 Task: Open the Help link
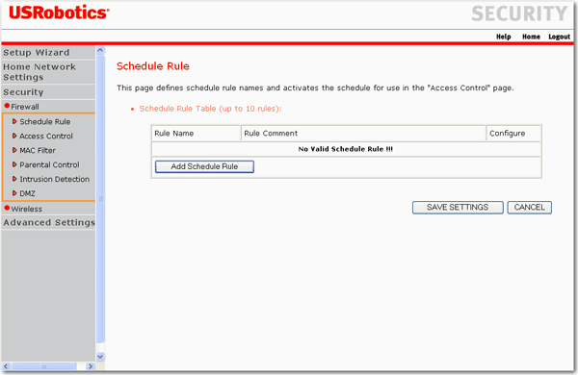(x=503, y=37)
